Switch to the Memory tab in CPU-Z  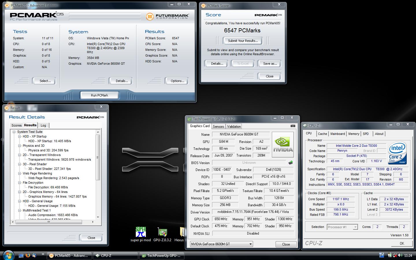pos(354,134)
